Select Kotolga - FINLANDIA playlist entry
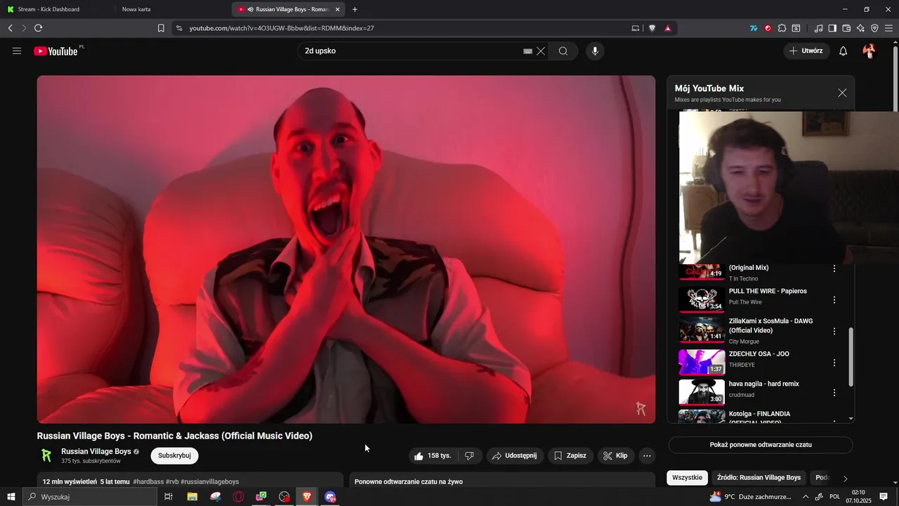 click(759, 416)
